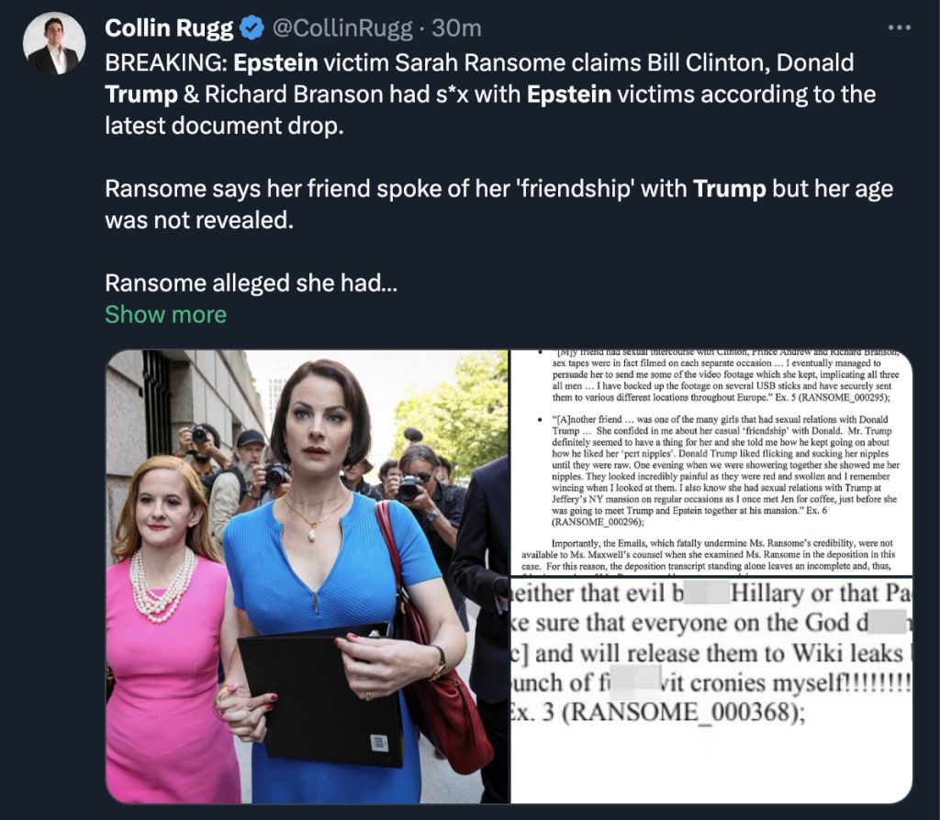The height and width of the screenshot is (820, 940).
Task: Open the top-right court document image
Action: (x=711, y=462)
